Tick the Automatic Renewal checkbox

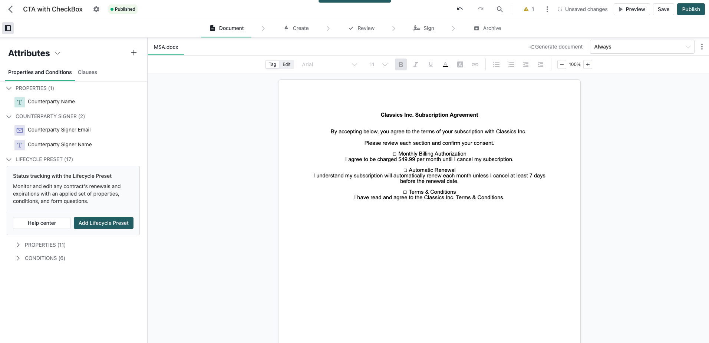tap(405, 170)
